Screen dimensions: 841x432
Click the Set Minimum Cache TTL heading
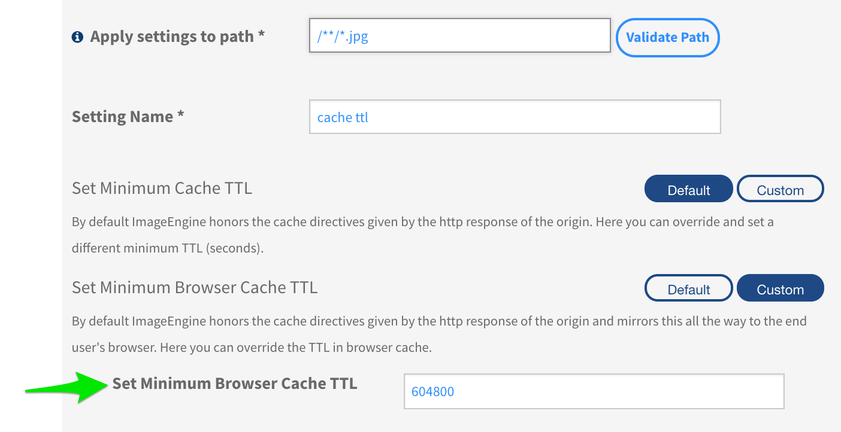pos(162,188)
